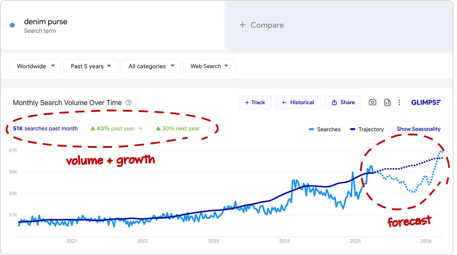Expand the 43% past year selector
Image resolution: width=457 pixels, height=255 pixels.
116,129
